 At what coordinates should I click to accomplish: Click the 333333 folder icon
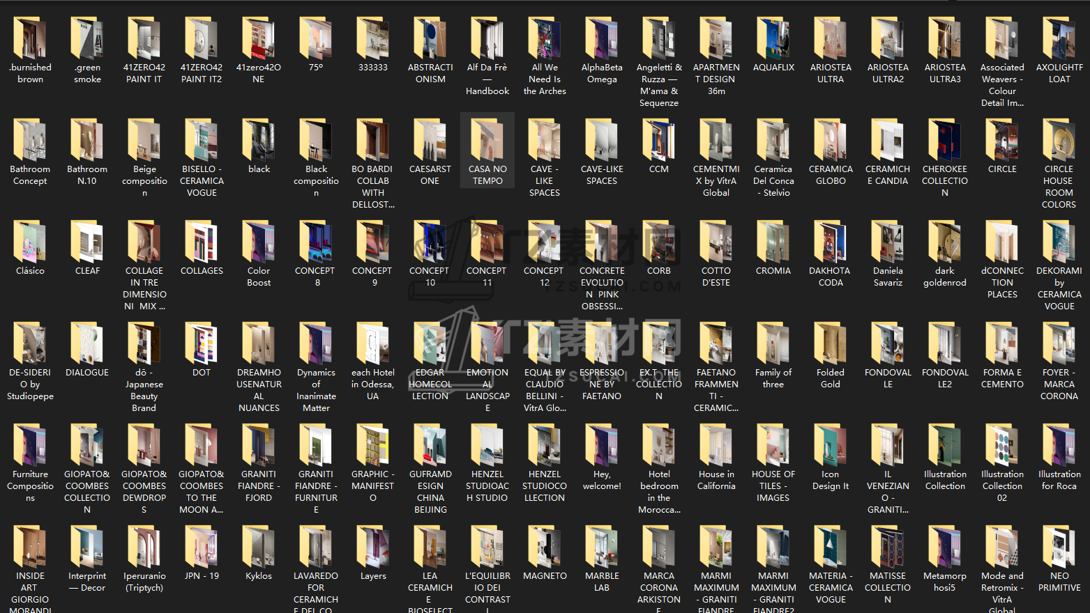point(373,38)
